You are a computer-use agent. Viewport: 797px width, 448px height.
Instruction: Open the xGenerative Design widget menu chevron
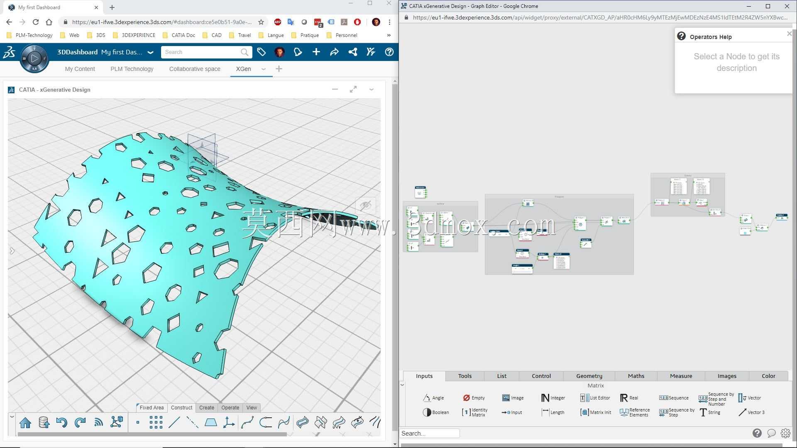pos(372,90)
